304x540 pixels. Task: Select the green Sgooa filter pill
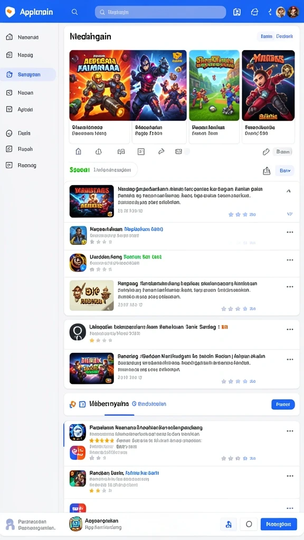tap(80, 170)
